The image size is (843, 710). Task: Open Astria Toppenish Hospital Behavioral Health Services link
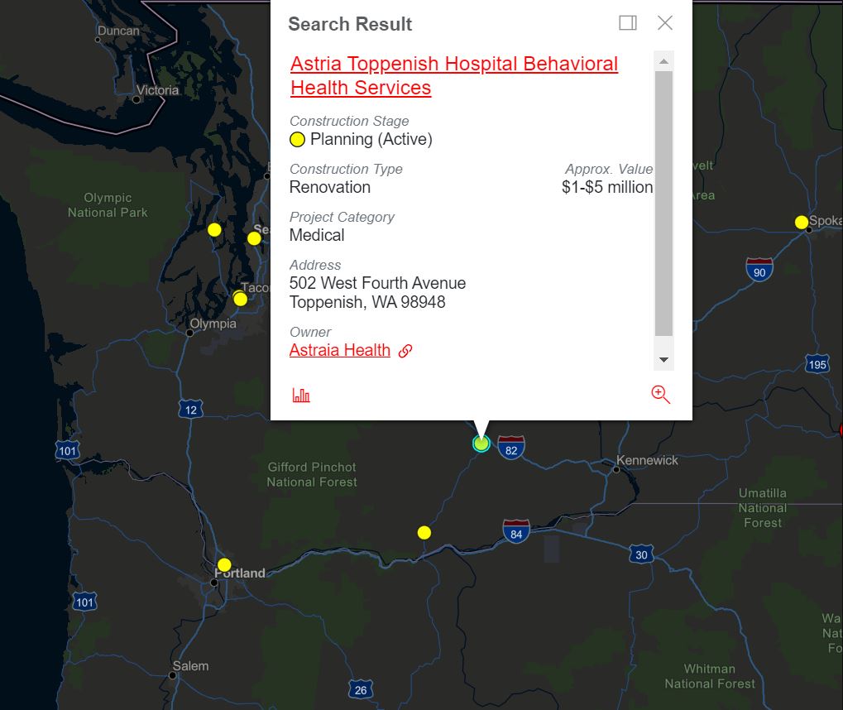pyautogui.click(x=453, y=75)
